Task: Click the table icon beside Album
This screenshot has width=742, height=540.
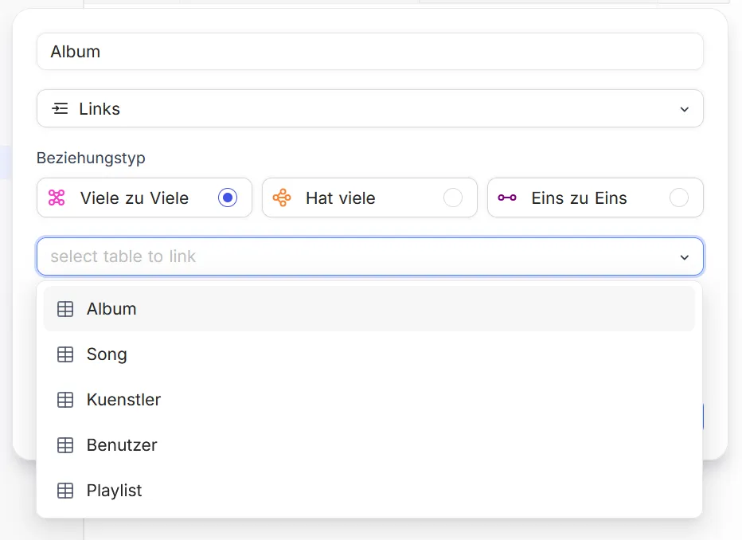Action: pyautogui.click(x=65, y=309)
